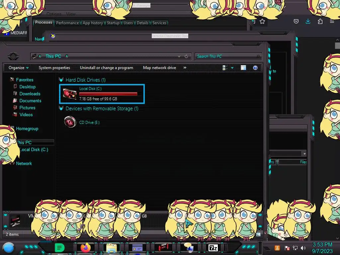
Task: Switch to Performance tab in Task Manager
Action: tap(67, 23)
